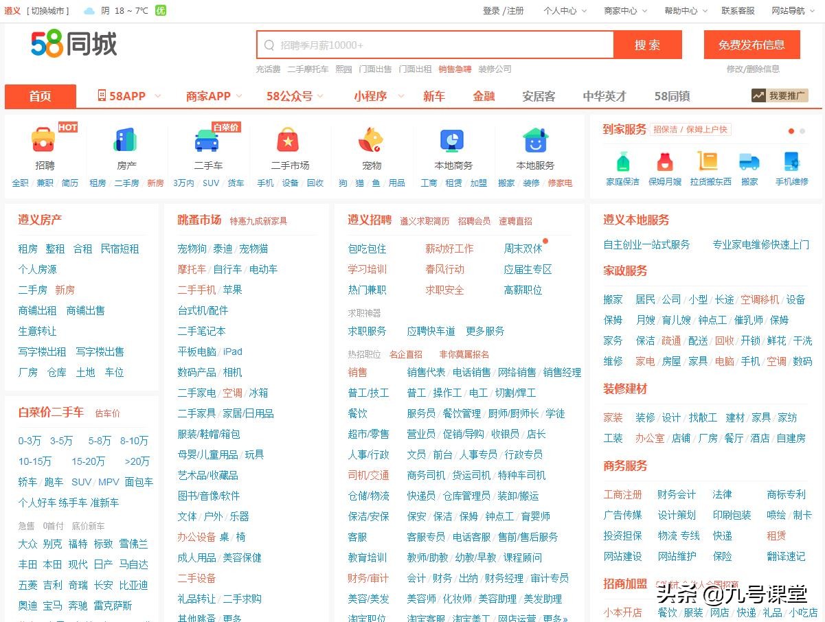Click 二手笔记本 in 跳蚤市场
Screen dimensions: 825x622
click(x=201, y=331)
